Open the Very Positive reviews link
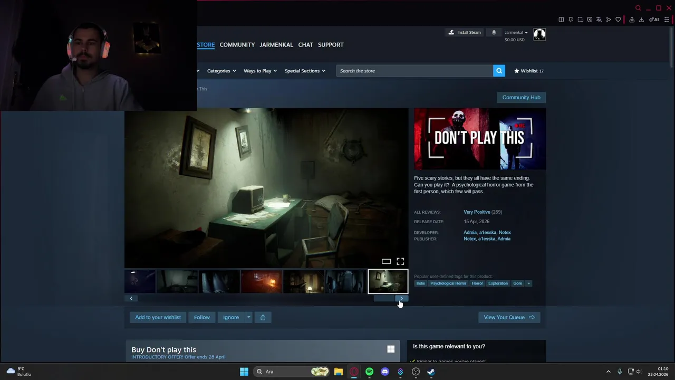The image size is (675, 380). [x=477, y=212]
